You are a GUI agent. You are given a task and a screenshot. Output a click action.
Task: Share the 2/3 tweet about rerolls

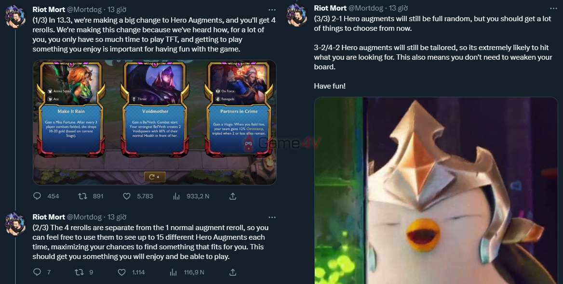click(233, 272)
